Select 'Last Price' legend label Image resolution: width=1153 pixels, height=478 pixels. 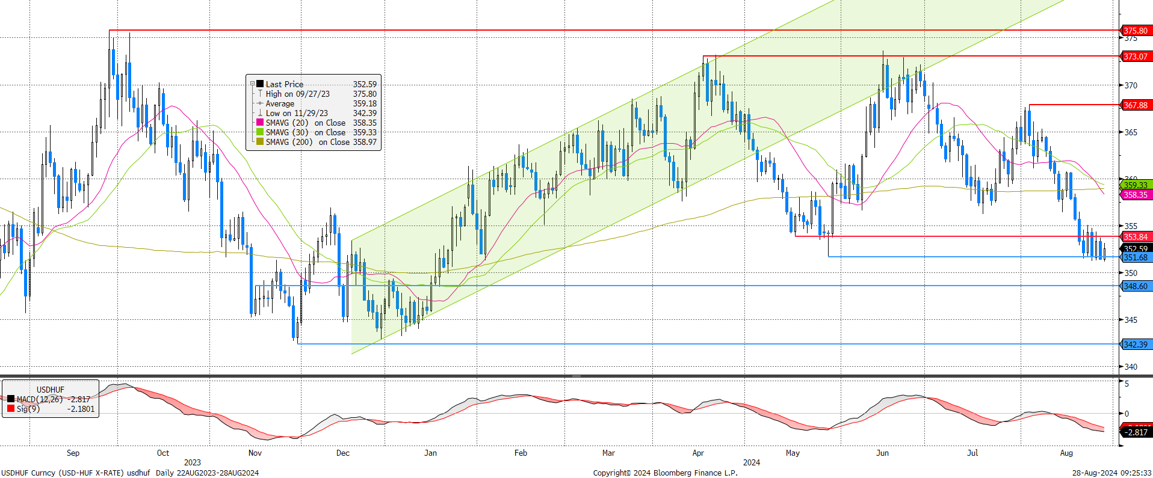tap(285, 84)
